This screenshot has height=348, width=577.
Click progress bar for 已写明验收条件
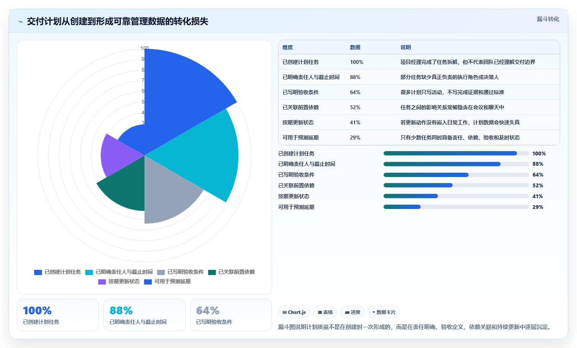[x=456, y=175]
